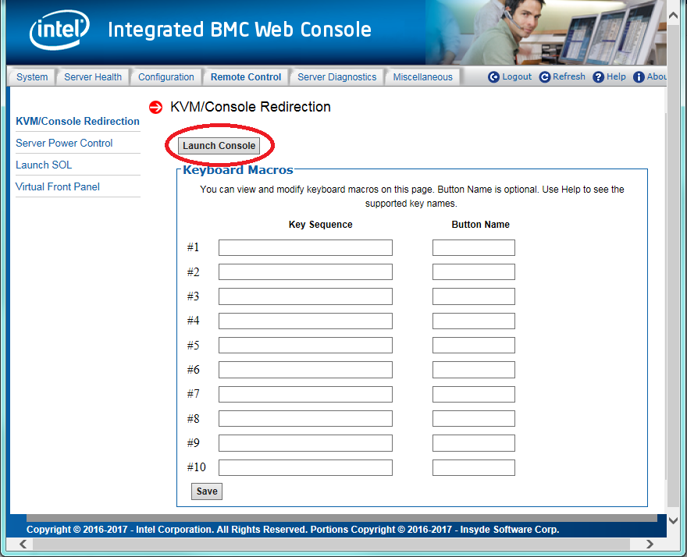Image resolution: width=687 pixels, height=557 pixels.
Task: Open the Launch SOL link
Action: 44,165
